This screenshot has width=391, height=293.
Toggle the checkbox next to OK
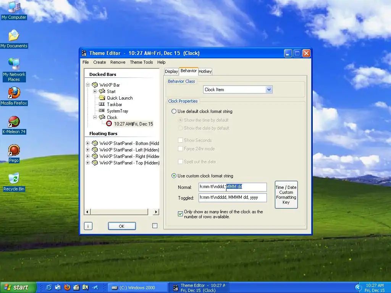click(x=155, y=226)
